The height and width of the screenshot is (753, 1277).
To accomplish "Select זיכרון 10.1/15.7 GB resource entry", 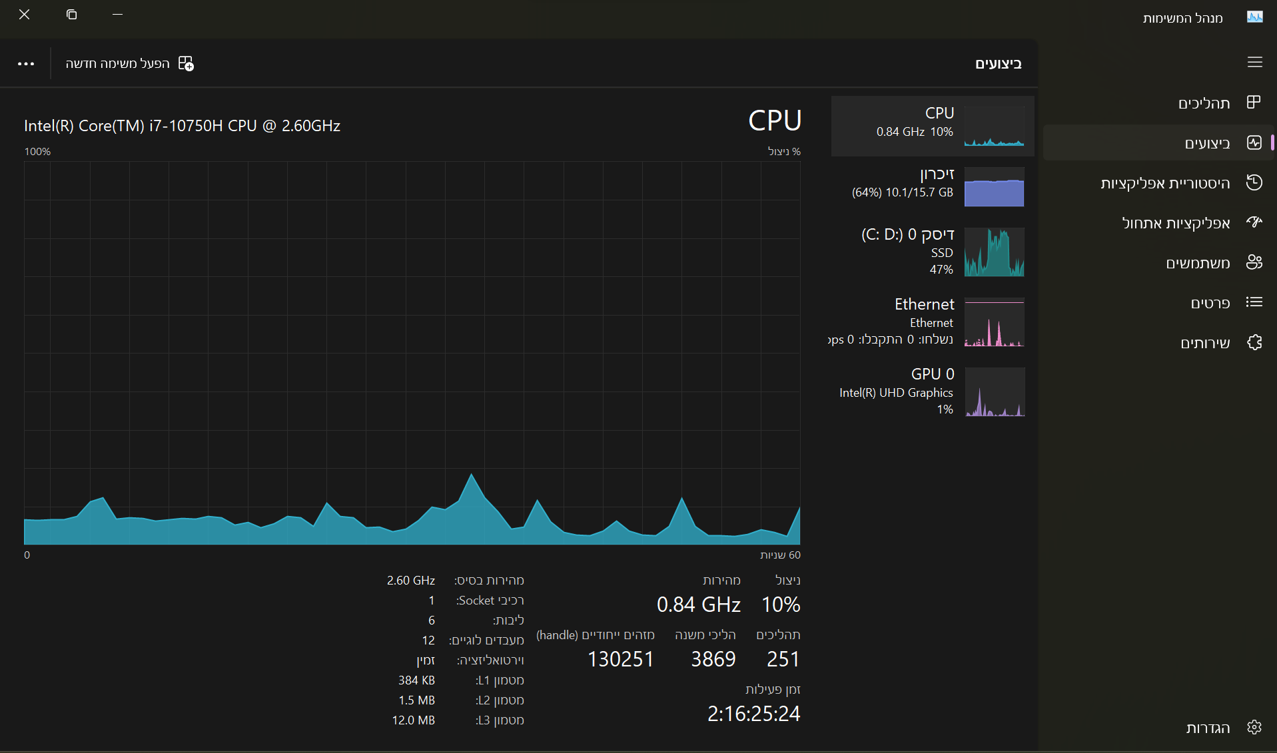I will pyautogui.click(x=933, y=186).
